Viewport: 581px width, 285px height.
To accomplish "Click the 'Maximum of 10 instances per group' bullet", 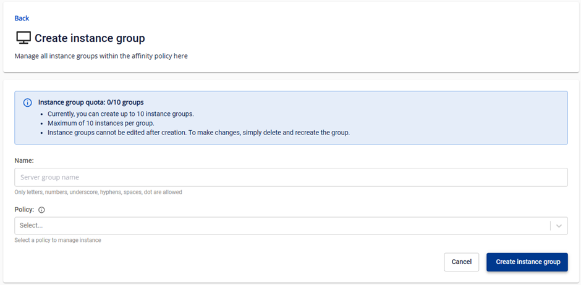I will tap(101, 123).
